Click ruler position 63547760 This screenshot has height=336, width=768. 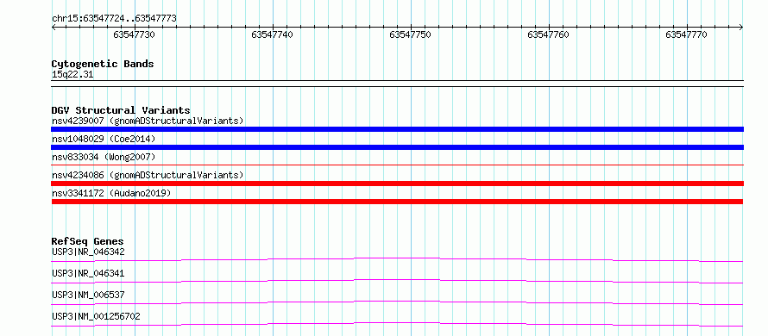tap(549, 34)
